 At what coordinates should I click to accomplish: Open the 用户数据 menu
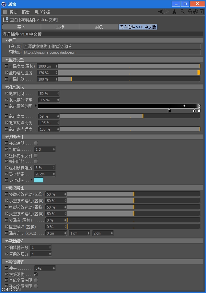42,12
